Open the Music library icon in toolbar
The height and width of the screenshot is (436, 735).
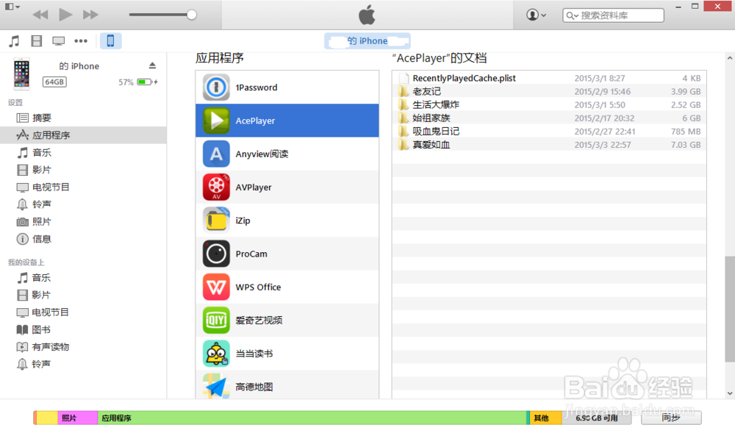click(15, 40)
